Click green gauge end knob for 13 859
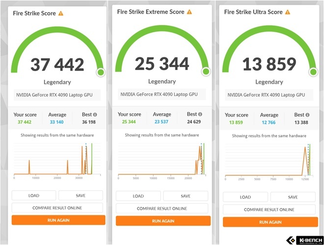This screenshot has width=324, height=245. click(x=314, y=72)
